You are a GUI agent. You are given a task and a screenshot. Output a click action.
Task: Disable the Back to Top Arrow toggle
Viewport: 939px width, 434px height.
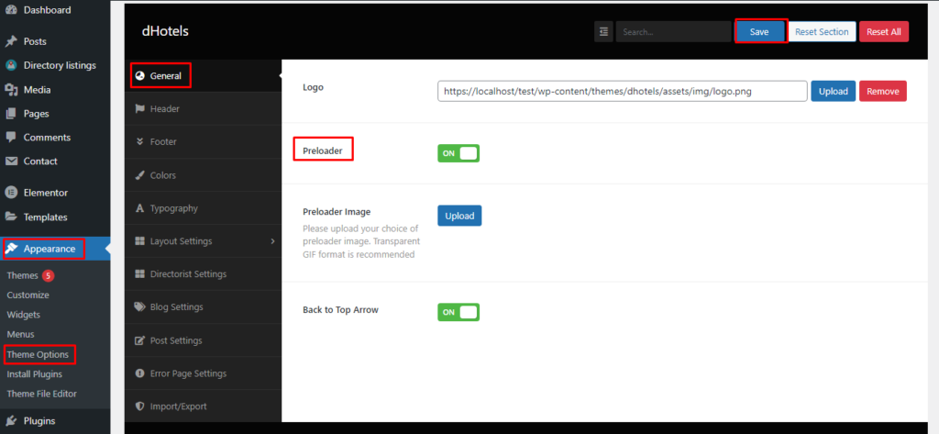tap(458, 312)
